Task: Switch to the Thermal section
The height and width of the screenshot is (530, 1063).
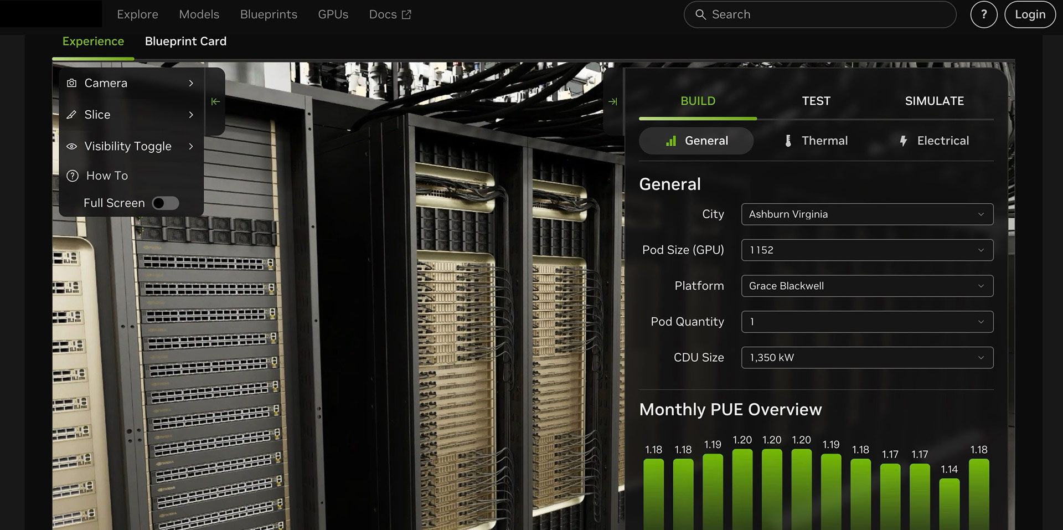Action: click(x=816, y=141)
